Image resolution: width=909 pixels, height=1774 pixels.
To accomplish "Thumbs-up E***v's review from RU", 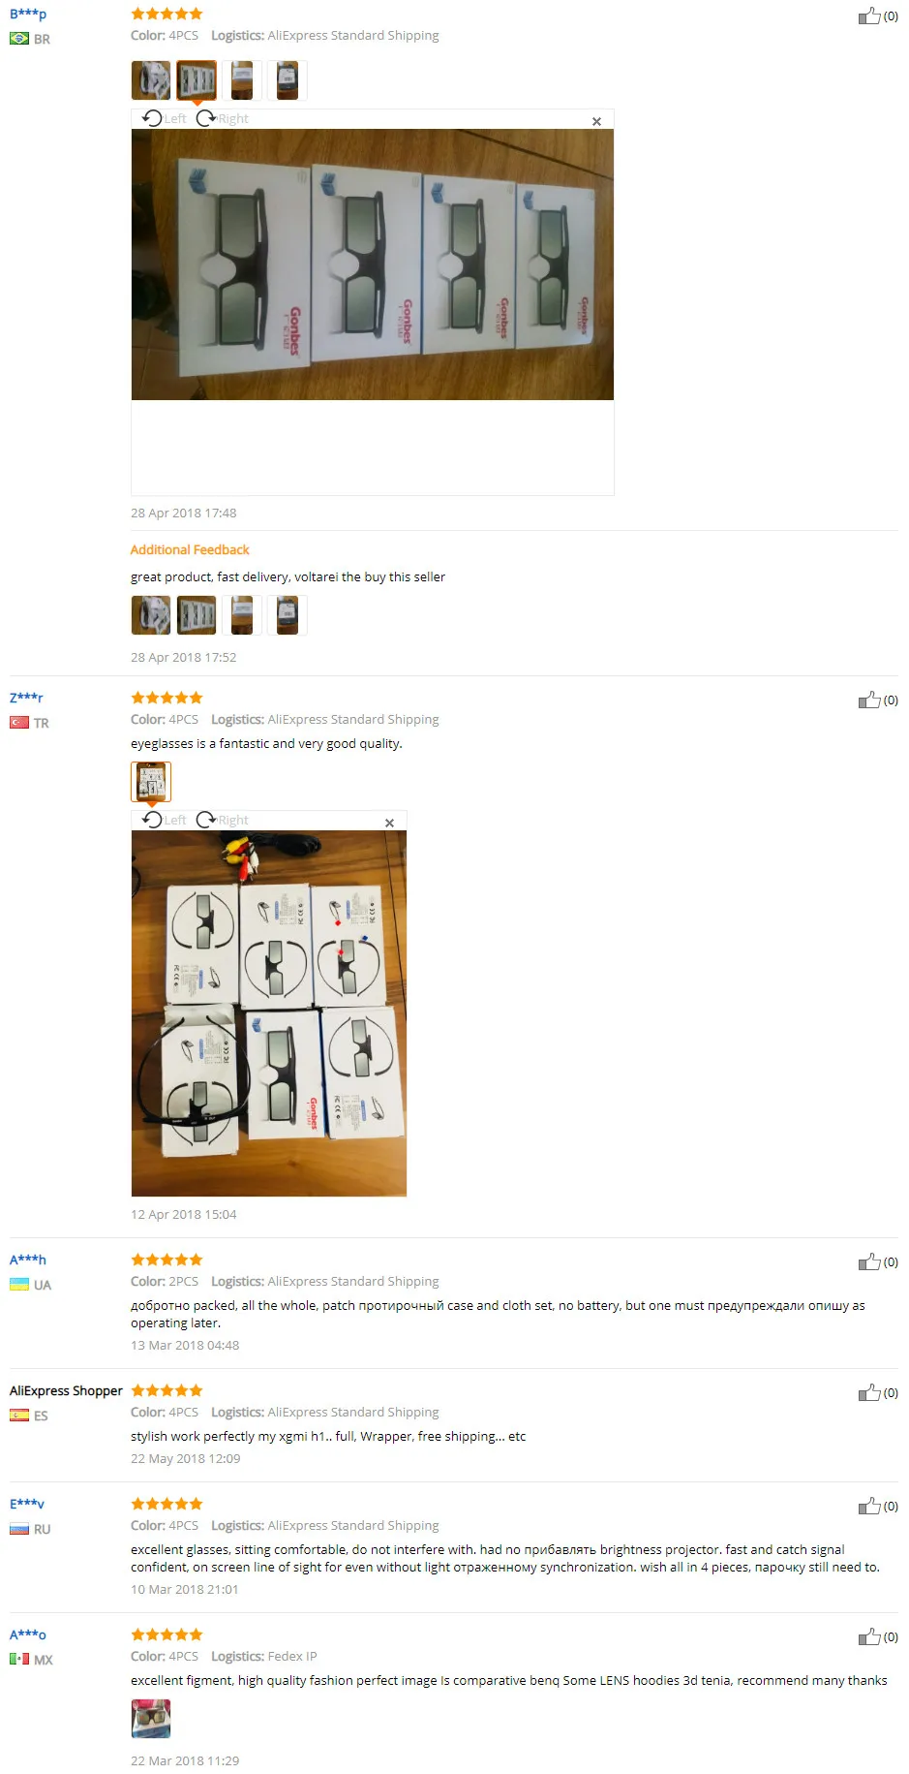I will tap(869, 1506).
